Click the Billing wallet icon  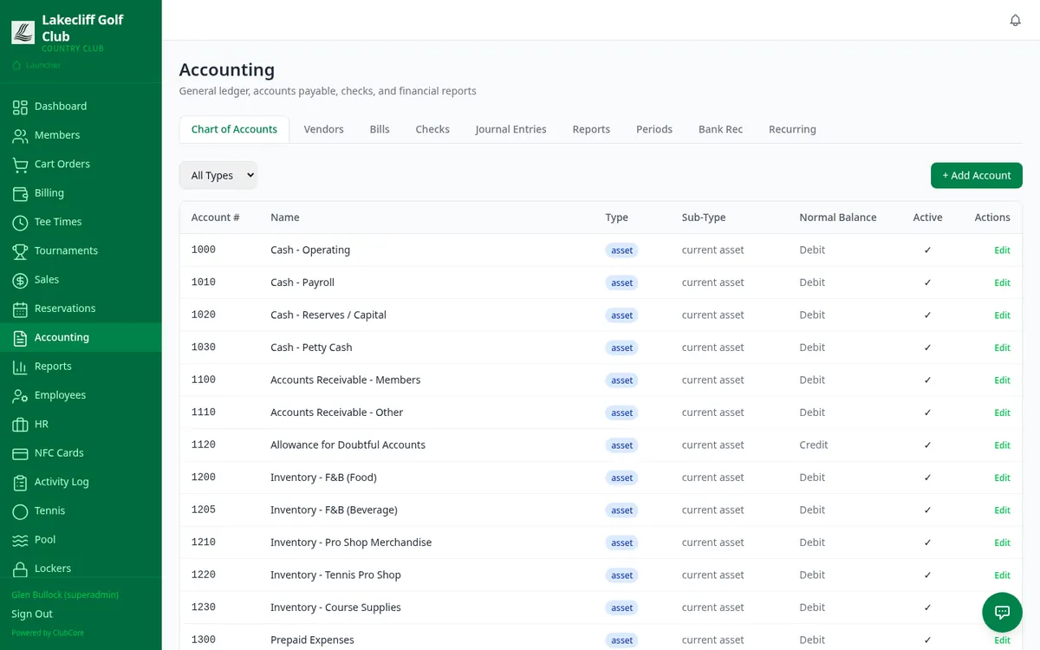pyautogui.click(x=20, y=193)
